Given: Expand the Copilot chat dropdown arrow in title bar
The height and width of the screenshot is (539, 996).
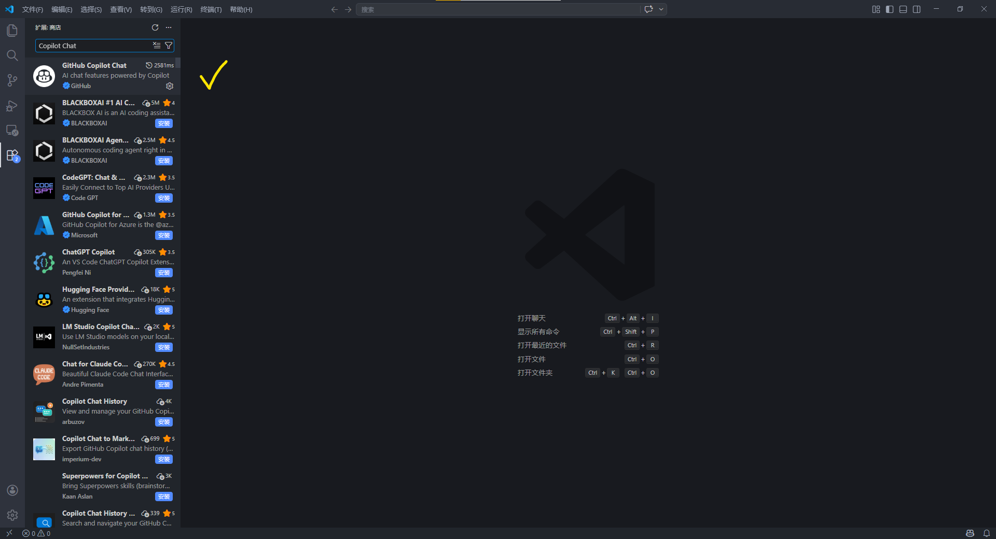Looking at the screenshot, I should tap(661, 9).
